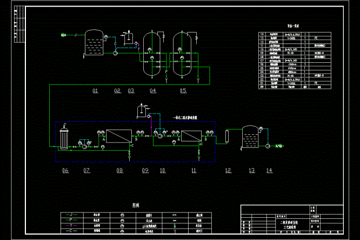Select equipment label 06

pyautogui.click(x=65, y=171)
